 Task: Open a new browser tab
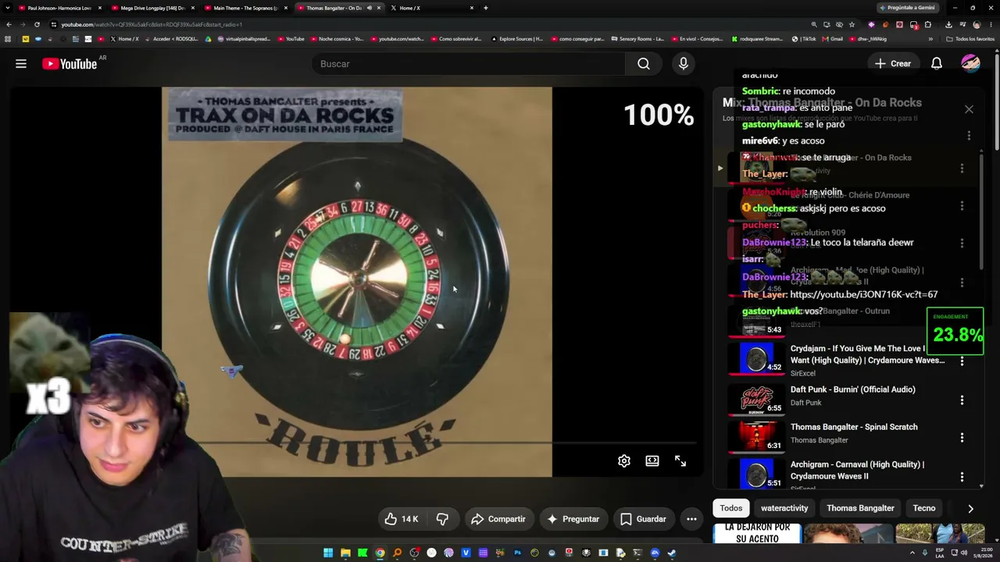486,8
